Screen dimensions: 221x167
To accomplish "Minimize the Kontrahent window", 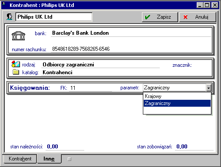I will 200,5.
